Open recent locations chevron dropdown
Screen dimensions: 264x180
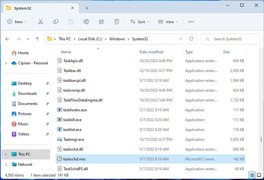pyautogui.click(x=28, y=39)
